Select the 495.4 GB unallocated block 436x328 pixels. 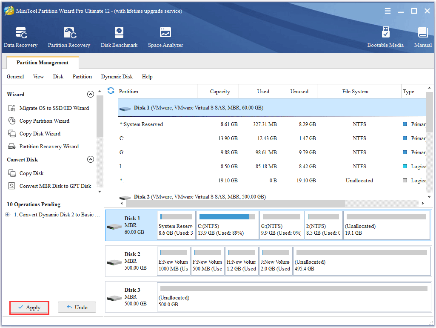point(362,261)
